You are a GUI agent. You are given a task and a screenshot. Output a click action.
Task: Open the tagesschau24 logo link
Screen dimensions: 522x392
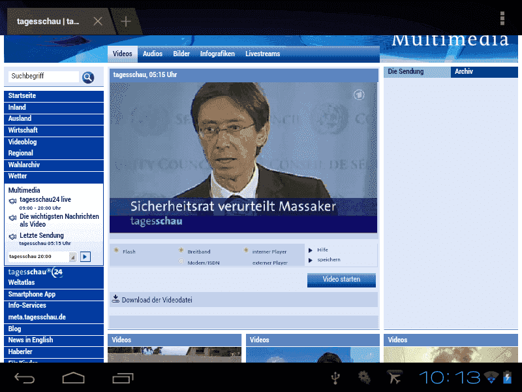(x=35, y=272)
